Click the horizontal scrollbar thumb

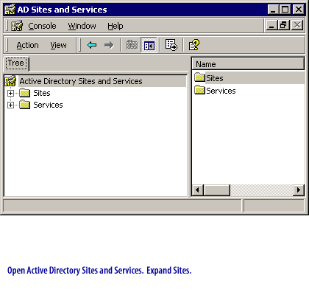[216, 190]
